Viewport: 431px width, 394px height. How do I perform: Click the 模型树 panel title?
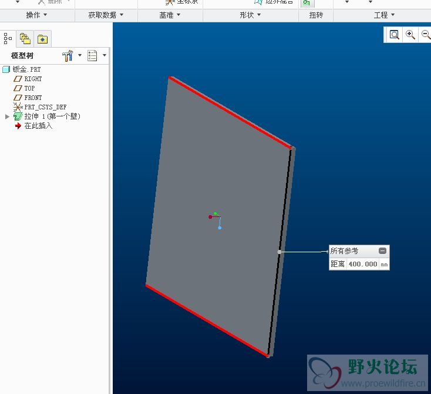pyautogui.click(x=22, y=56)
